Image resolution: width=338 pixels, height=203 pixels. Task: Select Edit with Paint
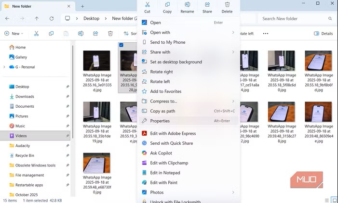164,183
